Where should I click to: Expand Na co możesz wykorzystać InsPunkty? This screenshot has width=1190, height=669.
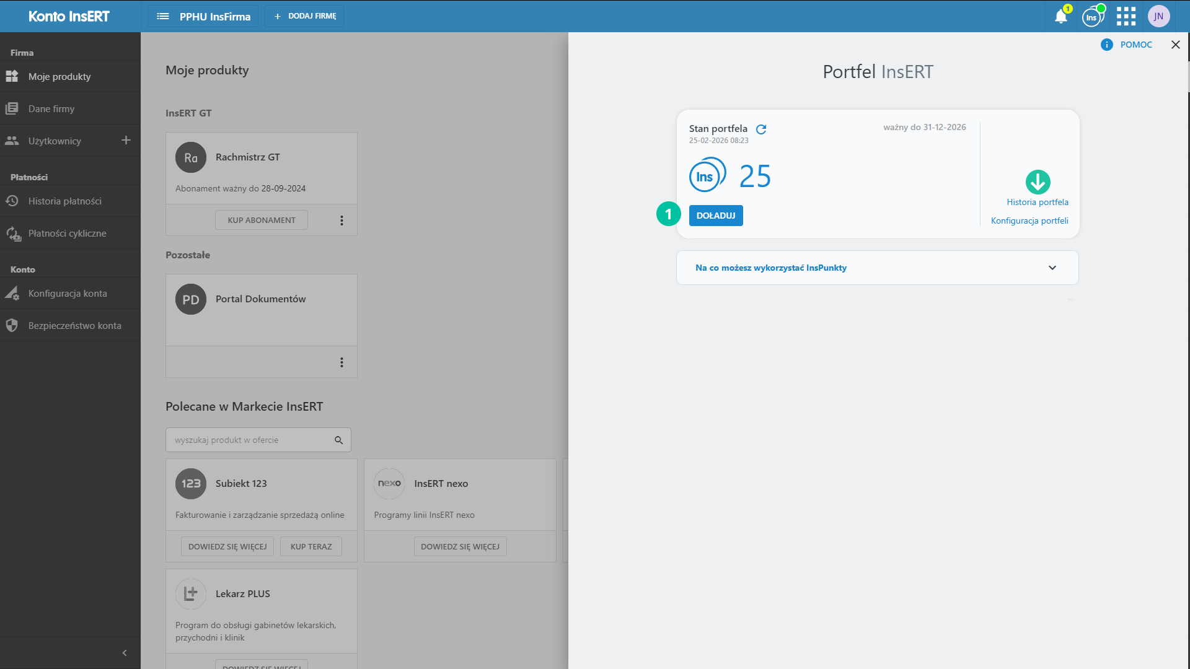(x=1052, y=268)
